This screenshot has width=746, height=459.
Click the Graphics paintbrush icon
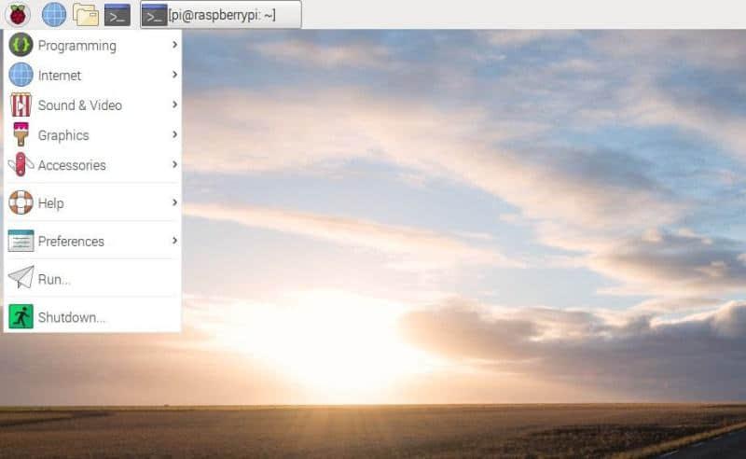[21, 135]
